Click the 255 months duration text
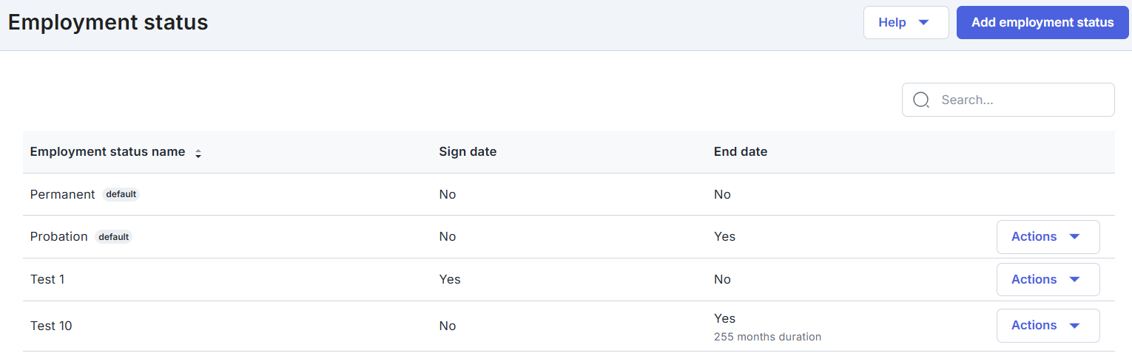The height and width of the screenshot is (353, 1132). click(x=767, y=337)
